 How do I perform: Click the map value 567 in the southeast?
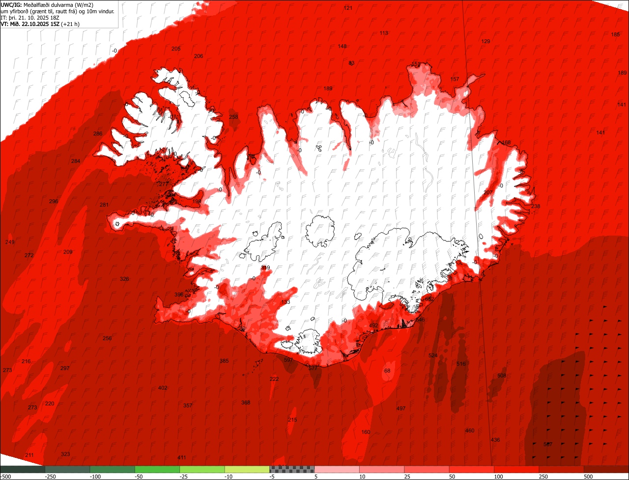click(x=548, y=444)
